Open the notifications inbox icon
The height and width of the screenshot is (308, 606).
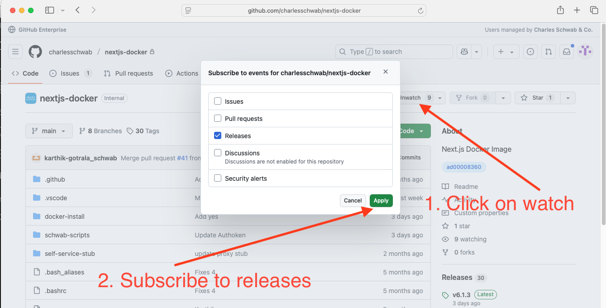point(567,52)
